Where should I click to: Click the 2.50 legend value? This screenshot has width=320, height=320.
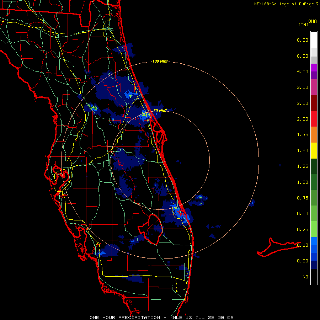tap(303, 103)
